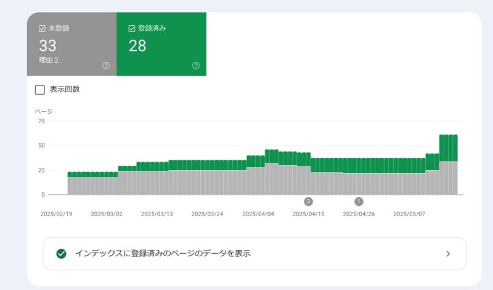Click the green bar near 2025/04/04
Image resolution: width=493 pixels, height=290 pixels.
click(x=258, y=162)
